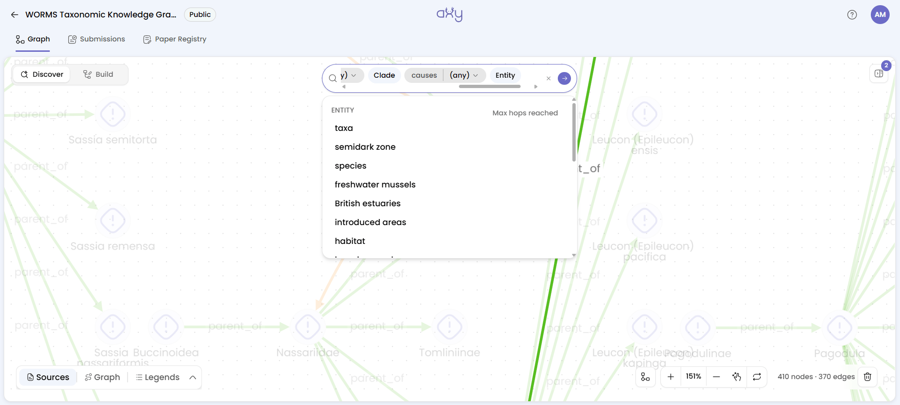
Task: Clear the search query with the X
Action: pos(548,79)
